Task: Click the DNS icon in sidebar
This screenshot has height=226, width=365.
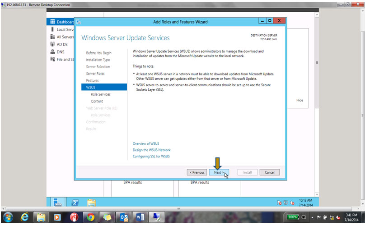Action: 52,51
